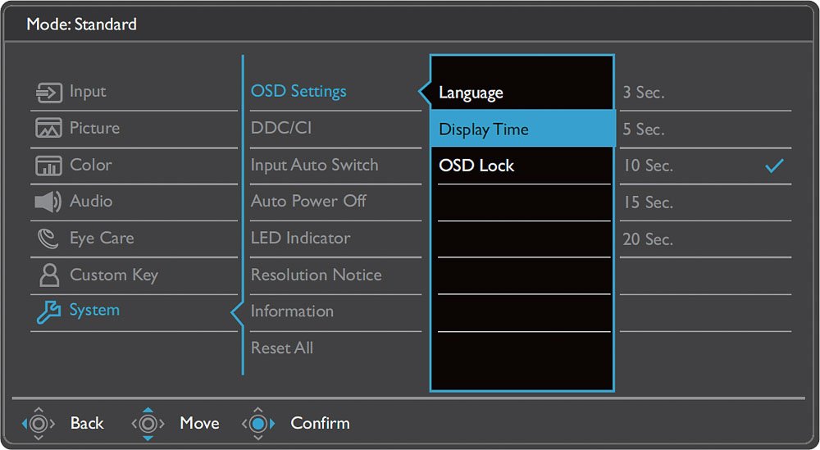This screenshot has height=450, width=820.
Task: Open the System menu label
Action: point(94,311)
